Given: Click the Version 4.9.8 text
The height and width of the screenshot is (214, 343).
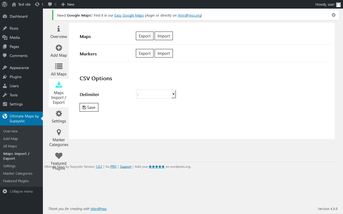Looking at the screenshot, I should tap(328, 209).
